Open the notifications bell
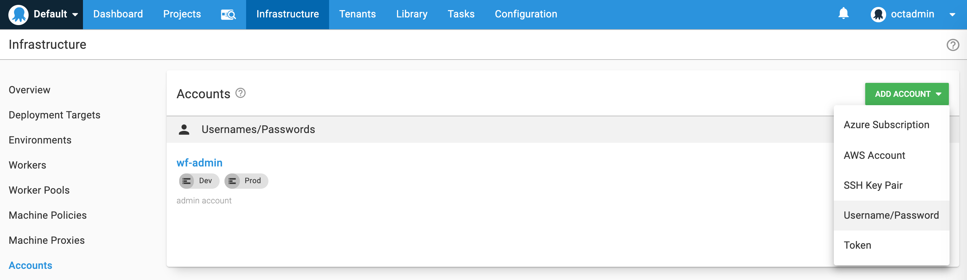Viewport: 967px width, 280px height. 843,14
